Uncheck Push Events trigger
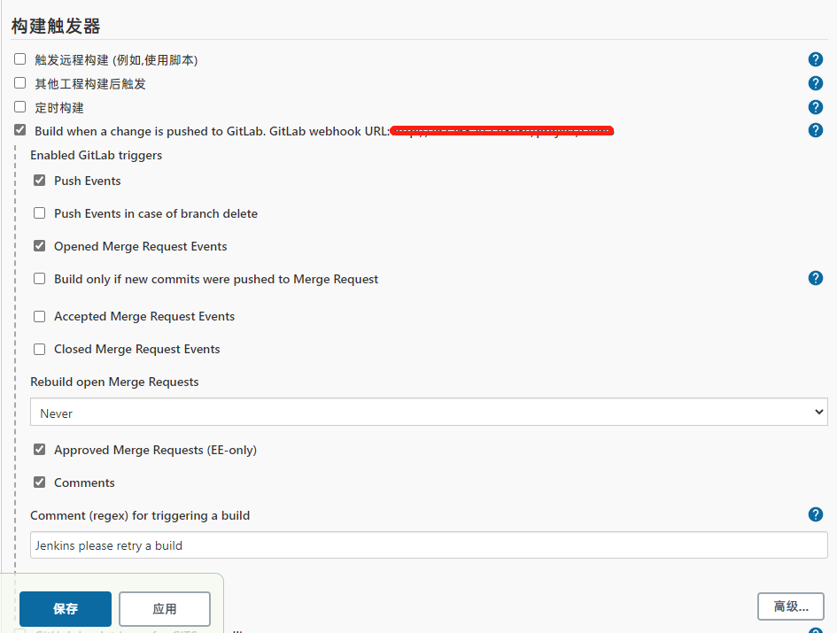837x633 pixels. tap(40, 181)
